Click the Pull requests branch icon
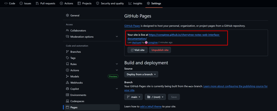 pyautogui.click(x=37, y=3)
